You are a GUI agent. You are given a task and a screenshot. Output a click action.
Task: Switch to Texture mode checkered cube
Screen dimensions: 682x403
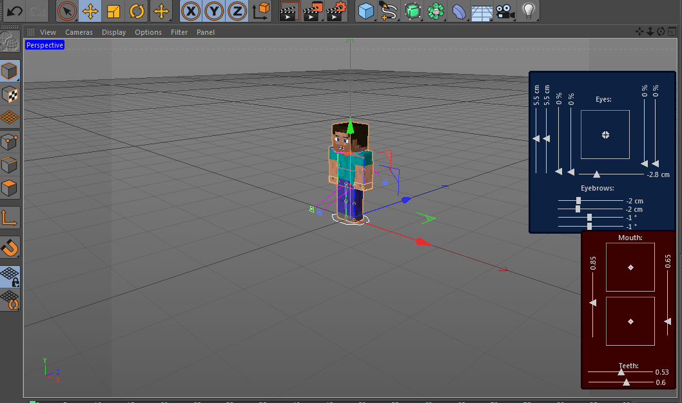point(10,94)
